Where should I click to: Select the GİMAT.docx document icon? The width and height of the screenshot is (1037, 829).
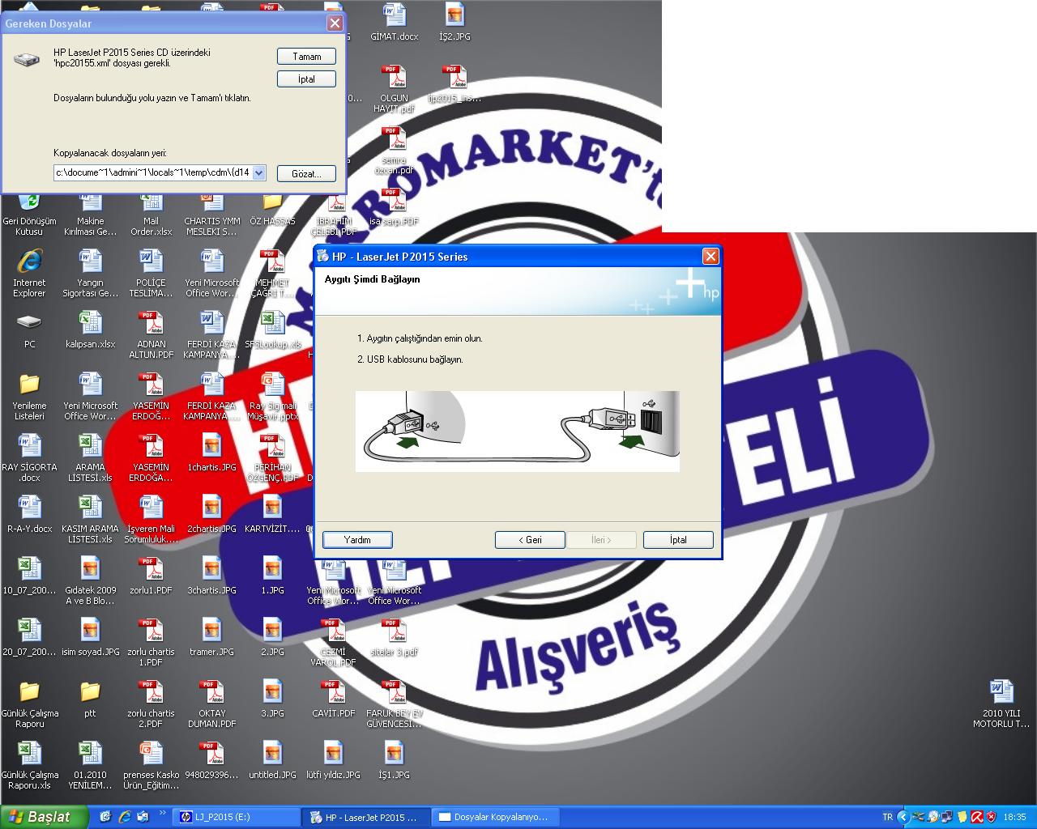pyautogui.click(x=394, y=15)
